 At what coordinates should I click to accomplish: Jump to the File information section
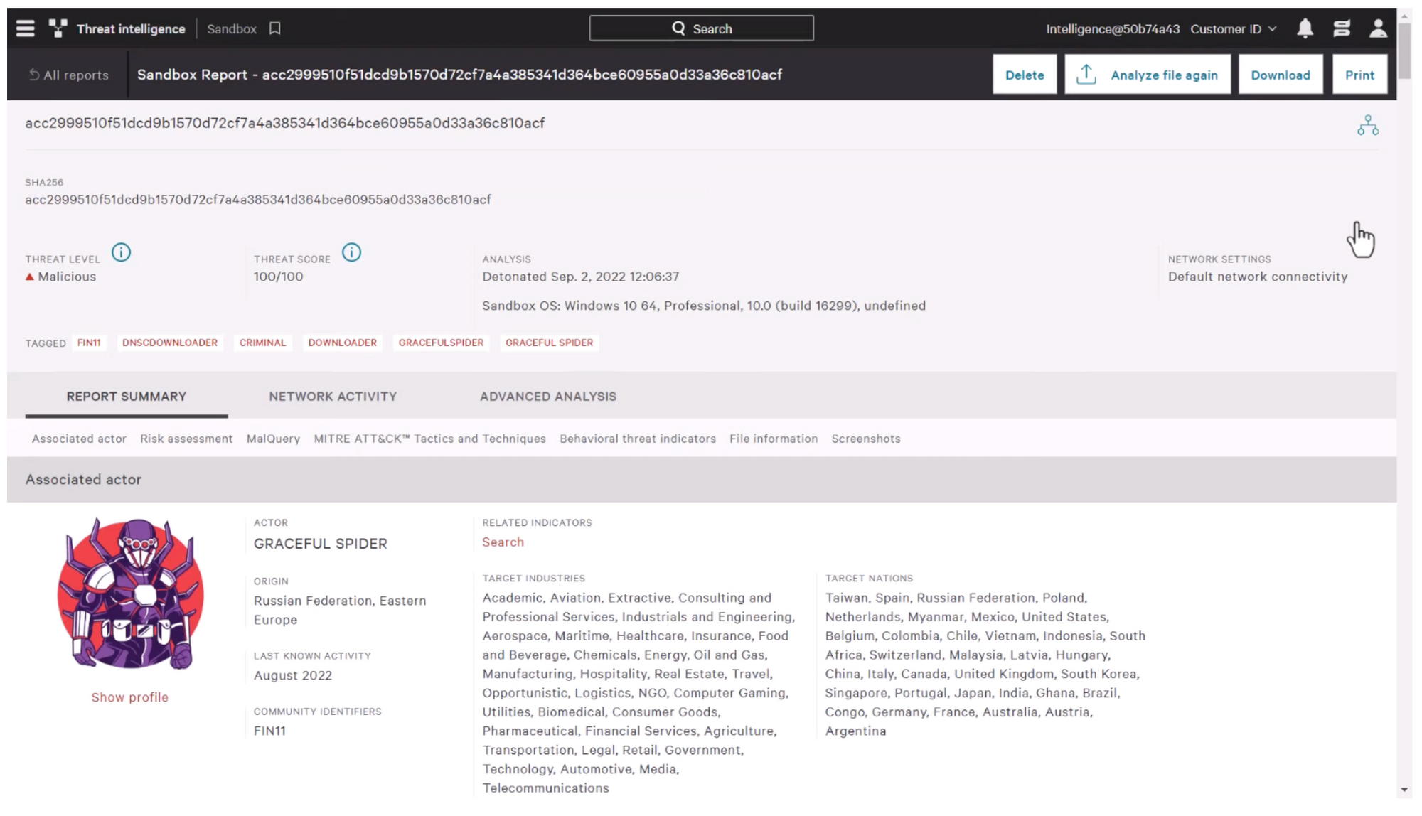point(774,439)
